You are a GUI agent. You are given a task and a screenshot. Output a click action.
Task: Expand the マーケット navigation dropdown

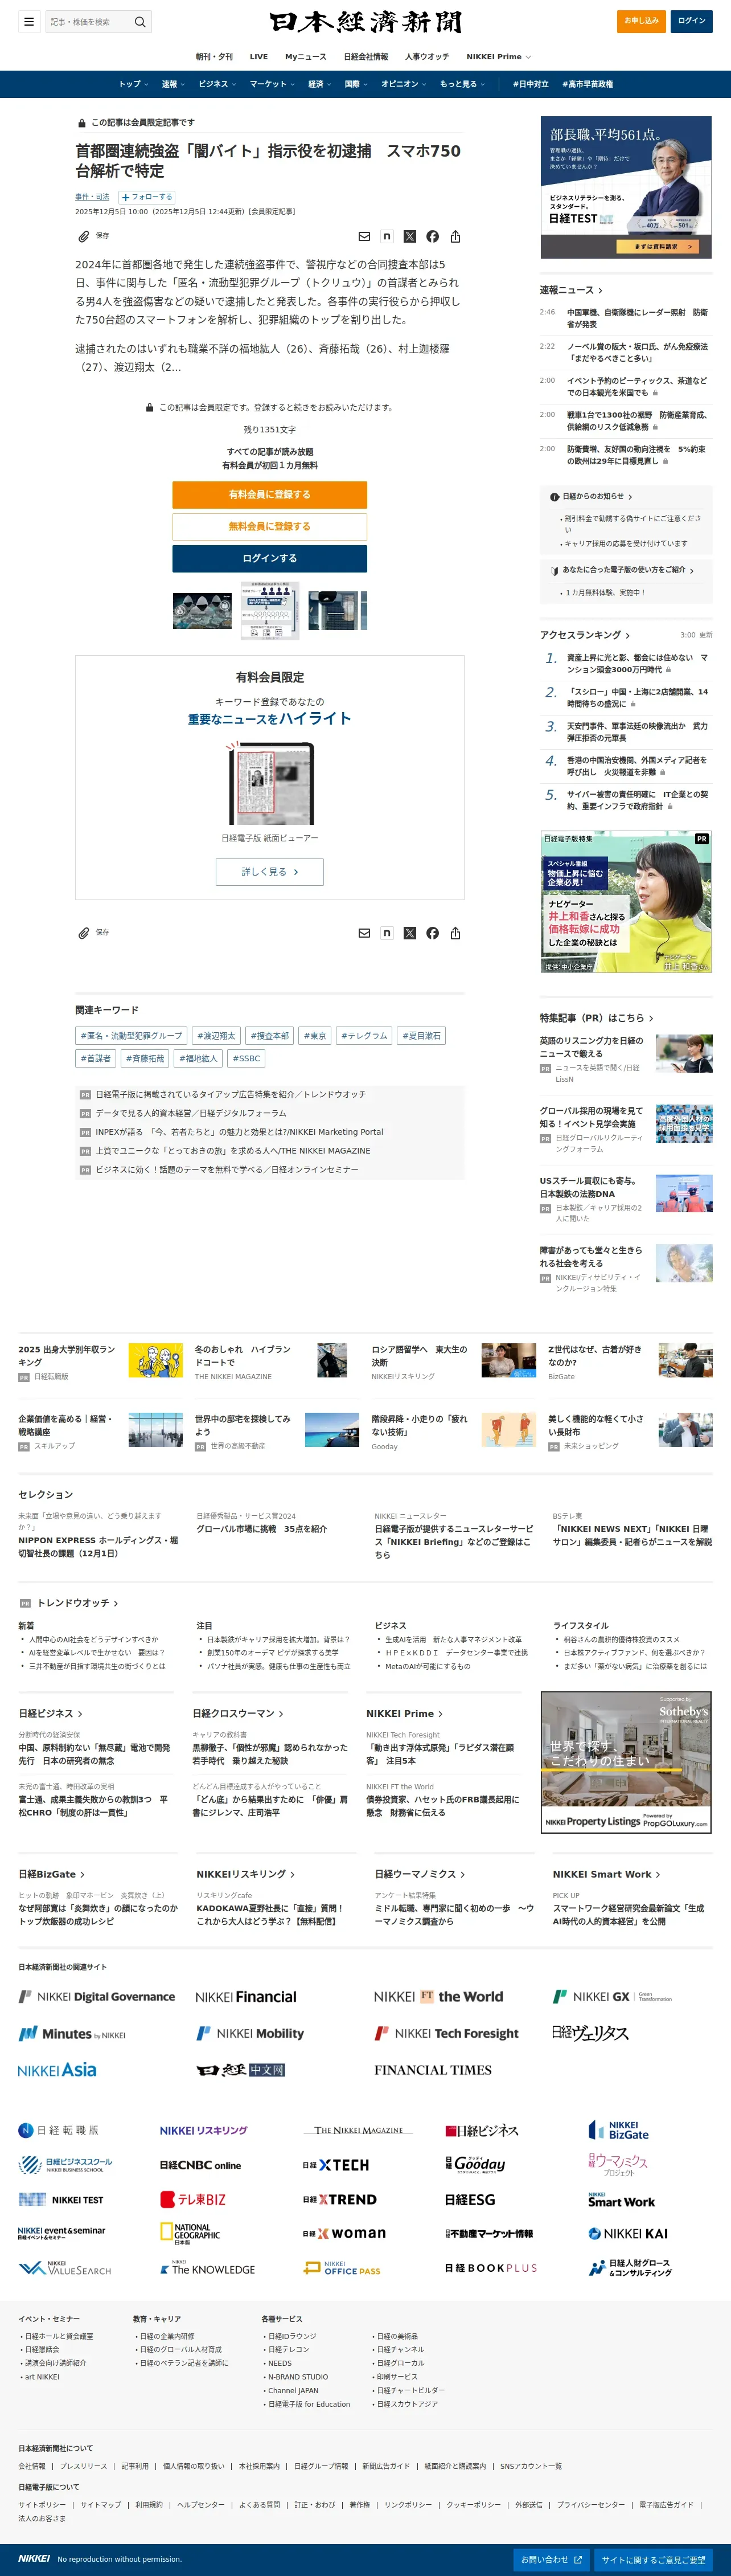[x=272, y=84]
